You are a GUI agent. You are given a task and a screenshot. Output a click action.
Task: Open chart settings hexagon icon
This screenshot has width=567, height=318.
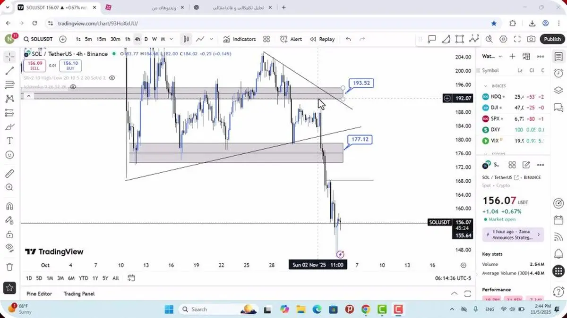point(503,39)
